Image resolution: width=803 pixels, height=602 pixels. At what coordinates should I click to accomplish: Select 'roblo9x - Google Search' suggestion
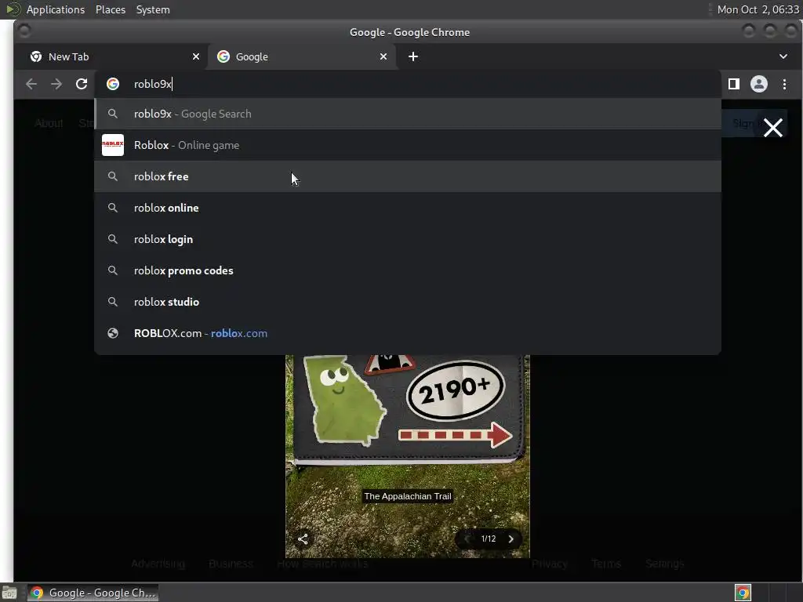(x=408, y=114)
